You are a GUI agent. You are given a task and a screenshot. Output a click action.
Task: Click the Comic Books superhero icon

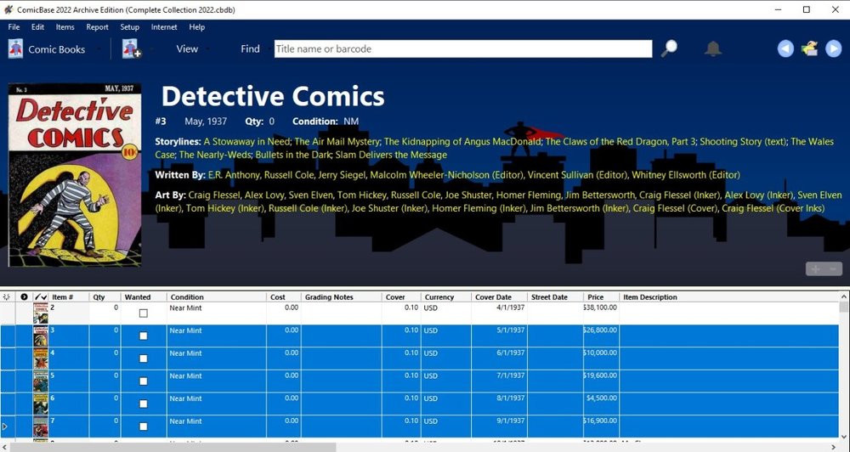tap(15, 49)
